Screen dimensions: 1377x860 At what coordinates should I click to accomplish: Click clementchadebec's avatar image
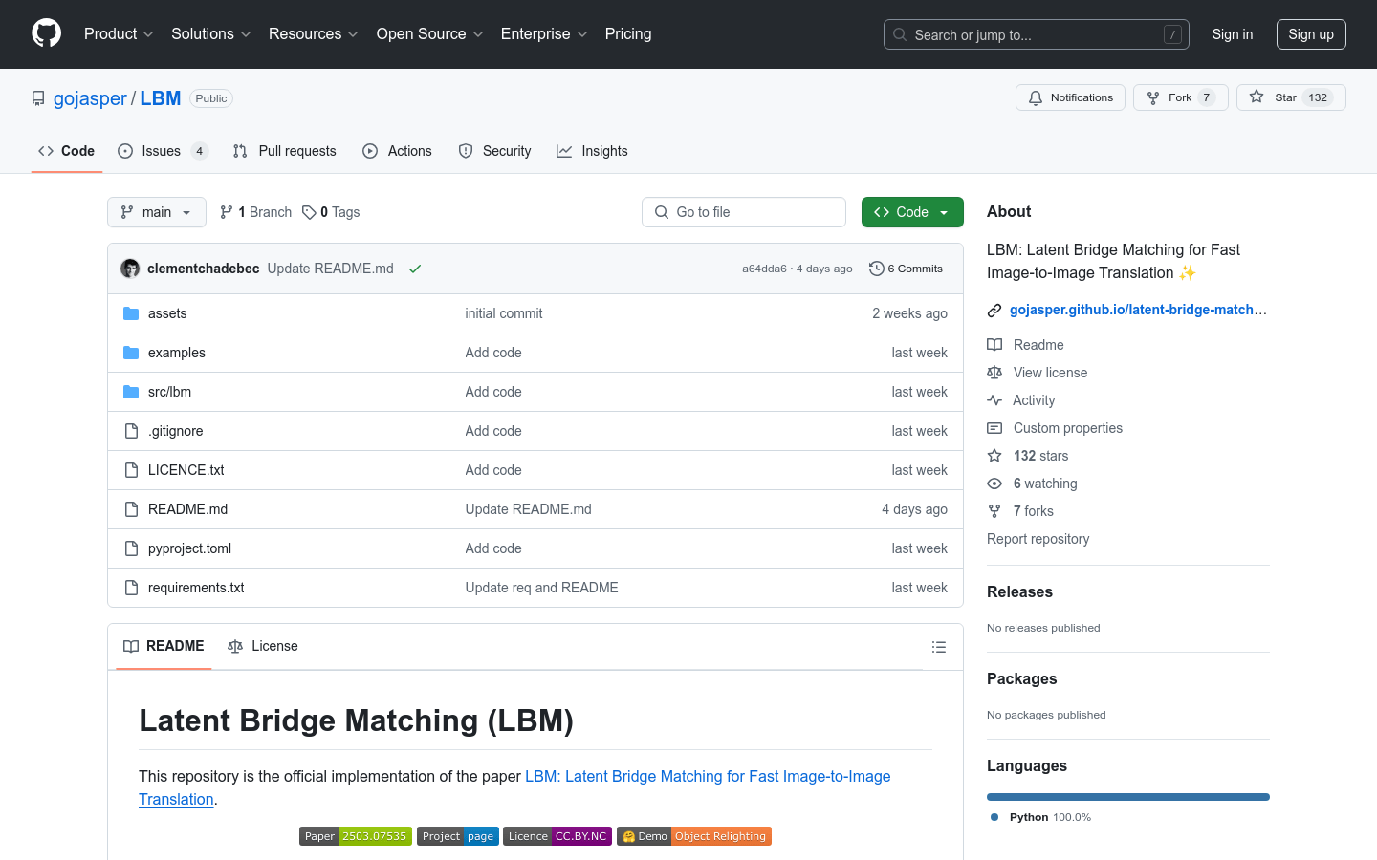click(130, 269)
